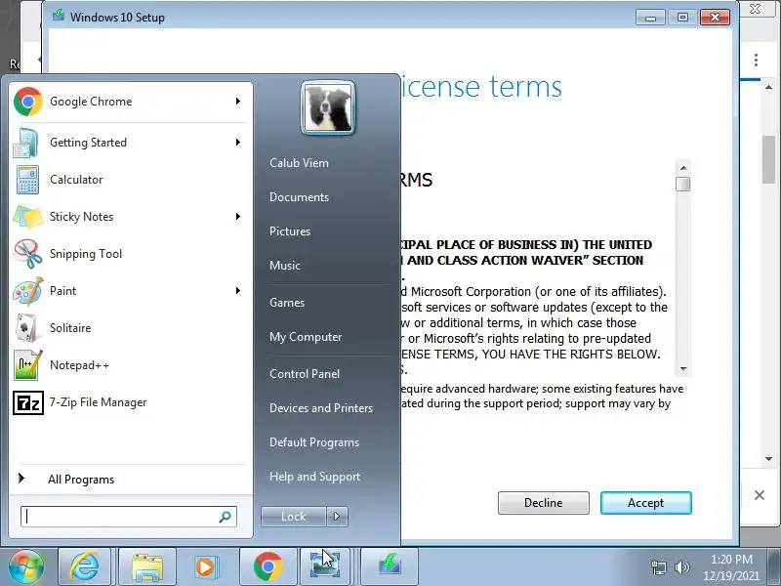781x586 pixels.
Task: Accept the Windows 10 license terms
Action: tap(645, 503)
